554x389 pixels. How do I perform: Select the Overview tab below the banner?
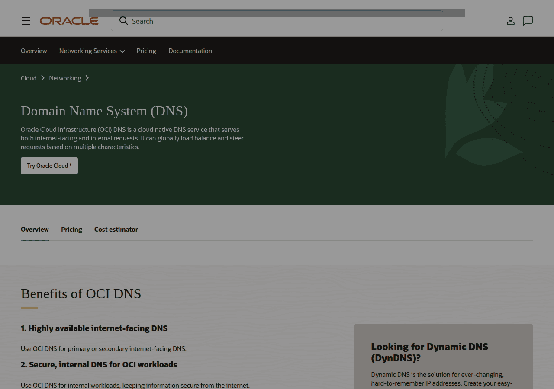coord(35,230)
